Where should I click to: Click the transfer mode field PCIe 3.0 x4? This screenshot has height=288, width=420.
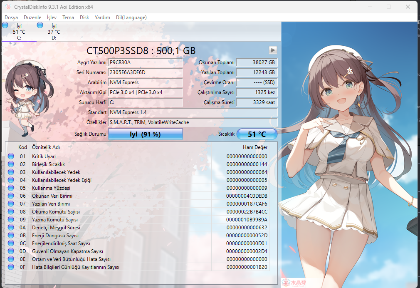point(146,92)
